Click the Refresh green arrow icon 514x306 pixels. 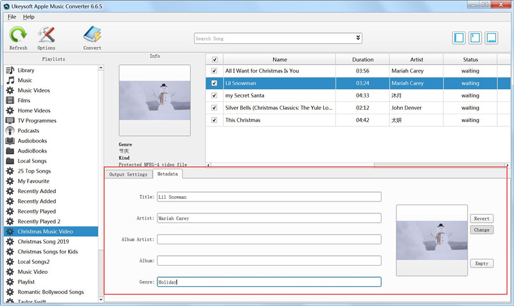coord(18,35)
